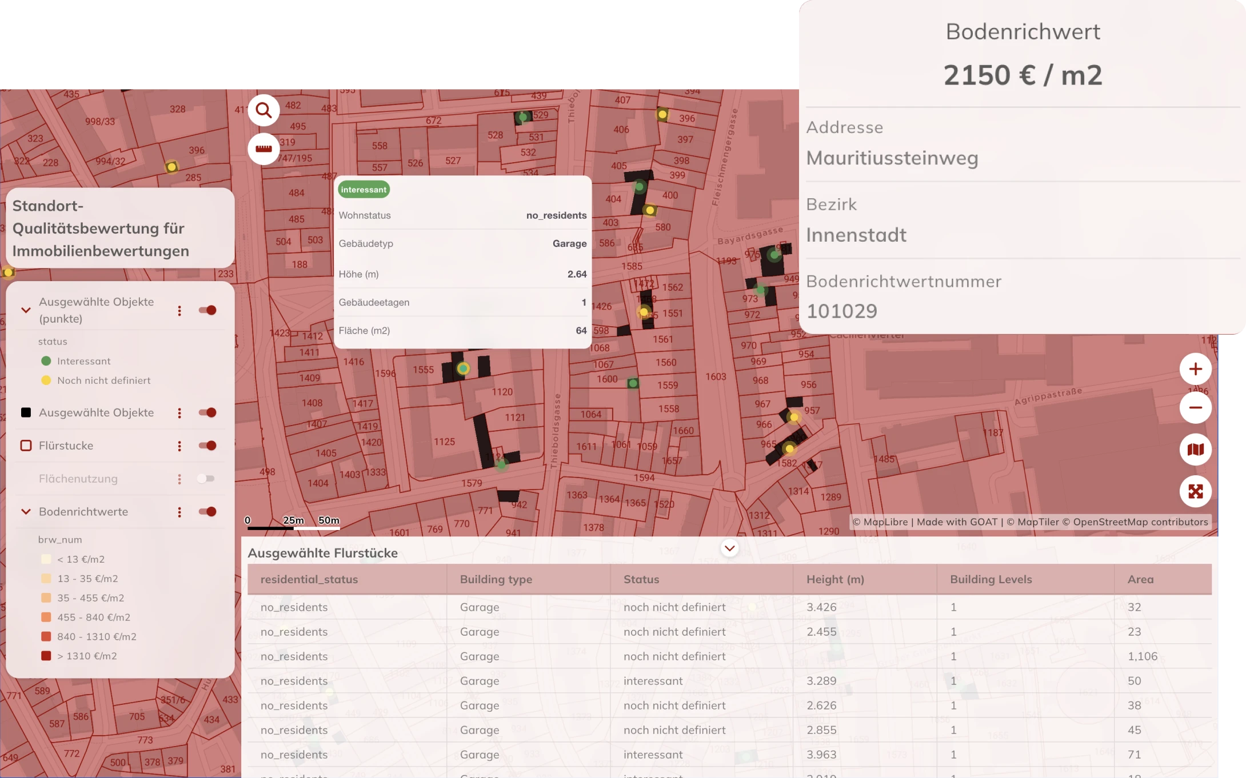Open options menu for Flürstucke layer

(179, 446)
